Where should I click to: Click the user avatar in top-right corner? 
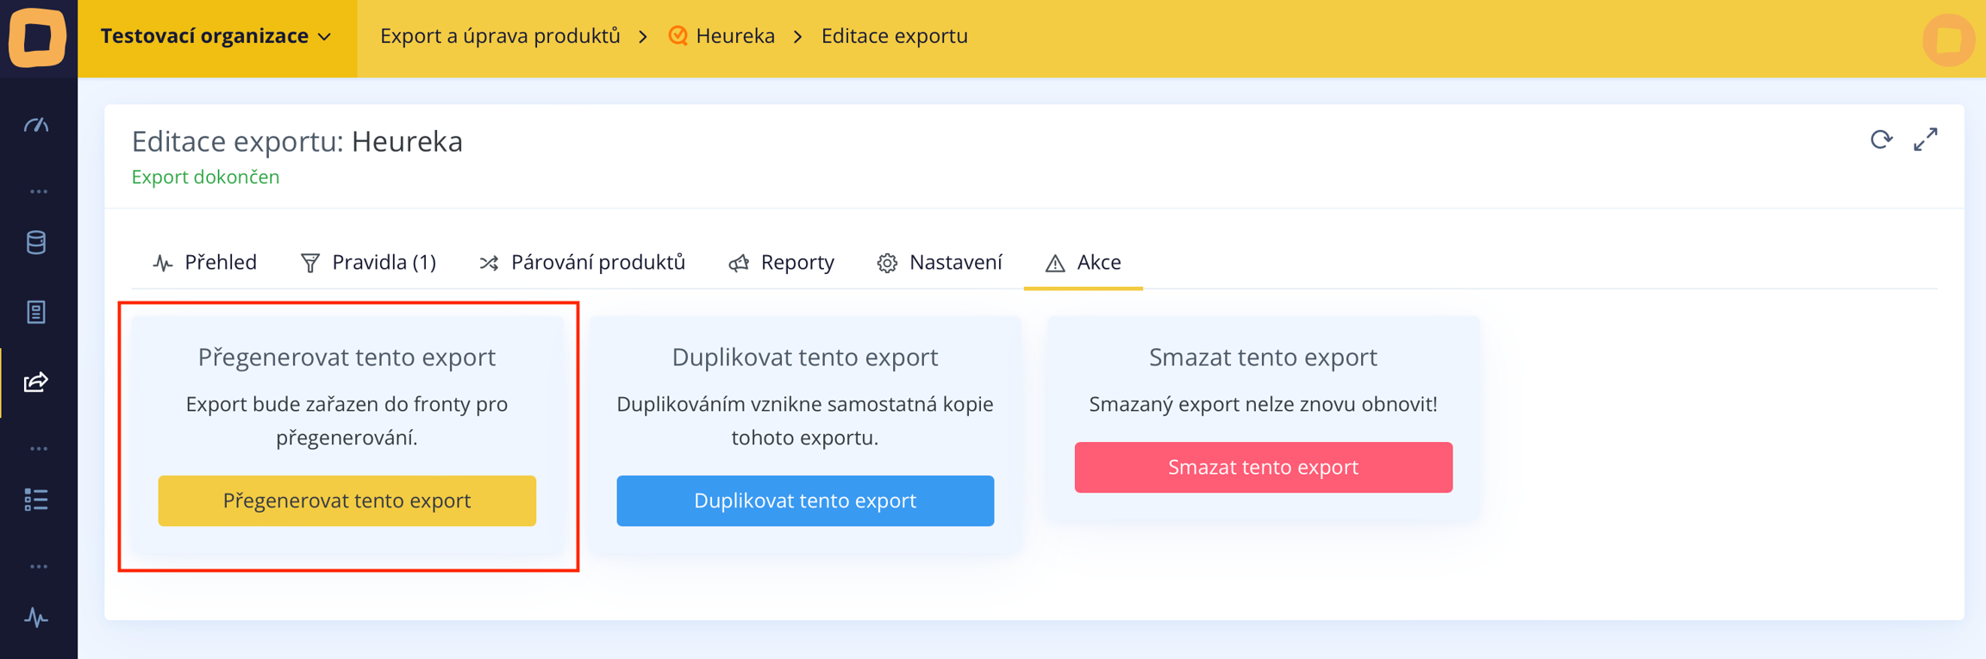[x=1948, y=40]
